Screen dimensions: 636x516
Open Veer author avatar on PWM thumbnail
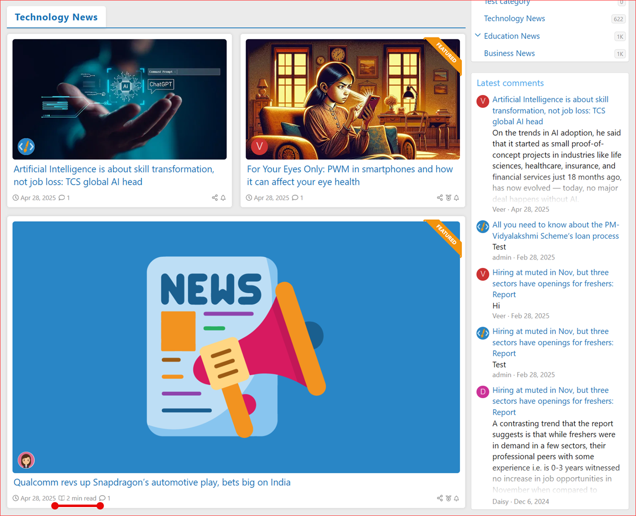coord(259,146)
